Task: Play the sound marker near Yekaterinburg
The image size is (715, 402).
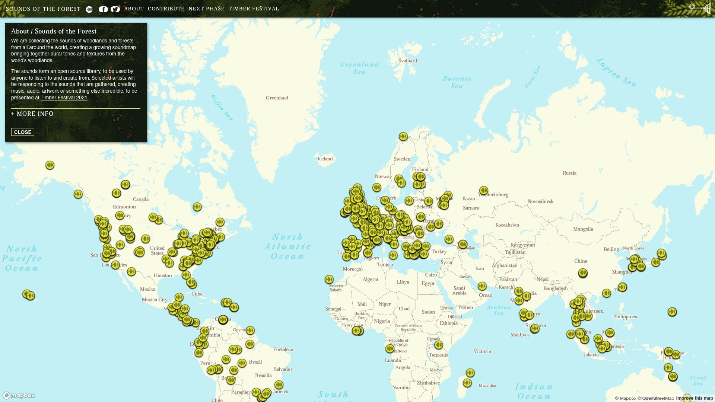Action: point(484,191)
